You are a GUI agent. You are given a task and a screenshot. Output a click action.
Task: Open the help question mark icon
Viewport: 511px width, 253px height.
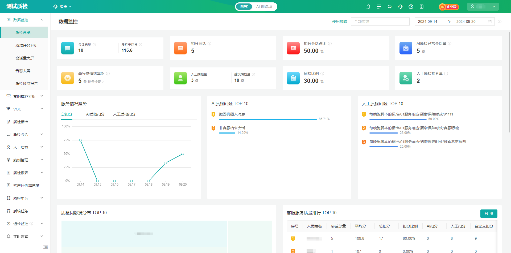[411, 7]
